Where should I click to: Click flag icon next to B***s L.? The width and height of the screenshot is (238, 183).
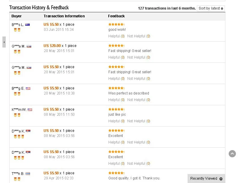[x=27, y=25]
